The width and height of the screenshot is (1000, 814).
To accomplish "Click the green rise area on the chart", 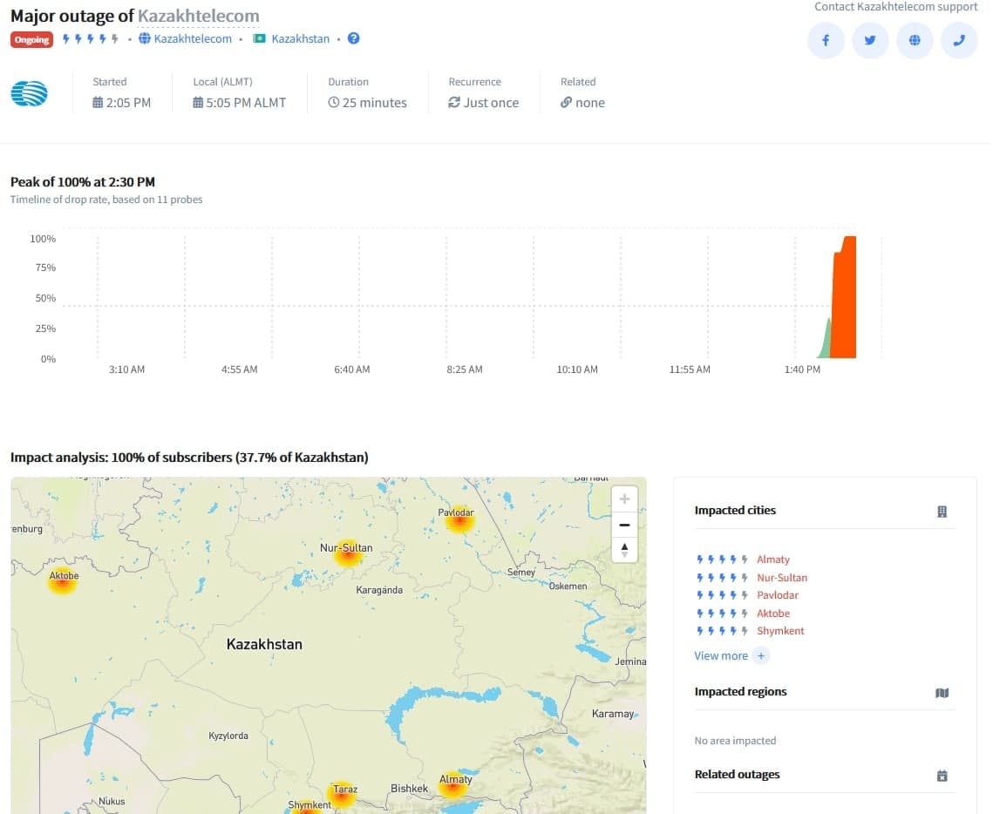I will [x=826, y=341].
